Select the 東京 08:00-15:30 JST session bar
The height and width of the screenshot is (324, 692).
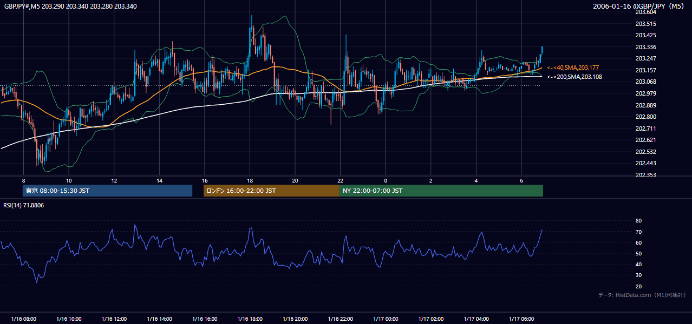[107, 191]
